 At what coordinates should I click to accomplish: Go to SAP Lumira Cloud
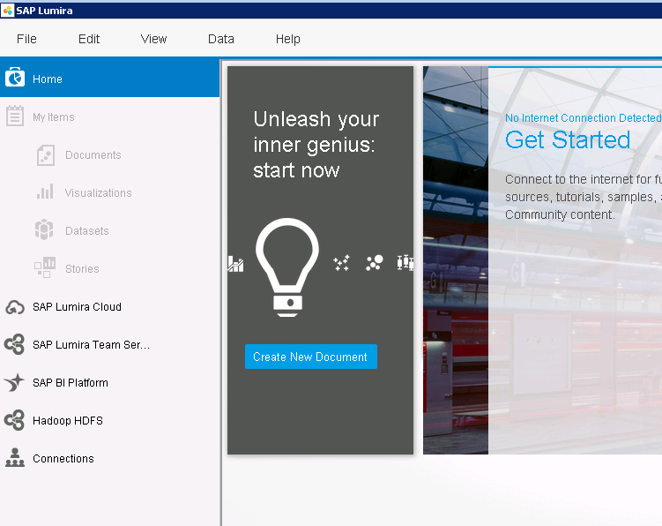click(77, 306)
